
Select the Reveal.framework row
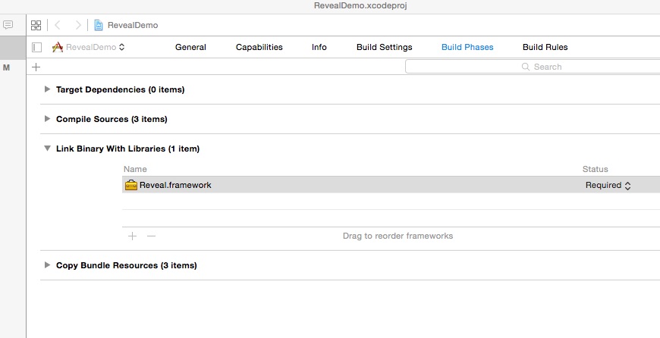[391, 185]
